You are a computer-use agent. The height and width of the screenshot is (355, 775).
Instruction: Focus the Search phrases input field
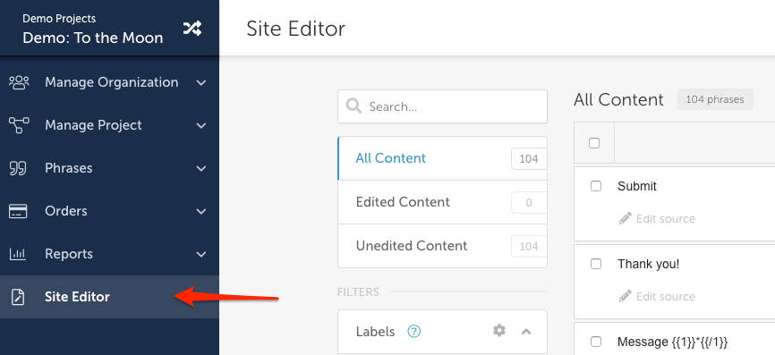coord(442,106)
